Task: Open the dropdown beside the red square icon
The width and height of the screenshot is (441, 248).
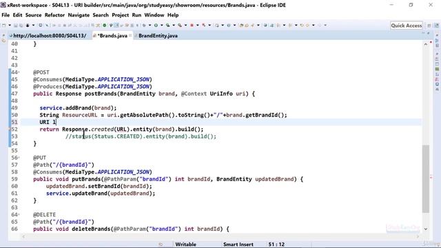Action: coord(198,25)
